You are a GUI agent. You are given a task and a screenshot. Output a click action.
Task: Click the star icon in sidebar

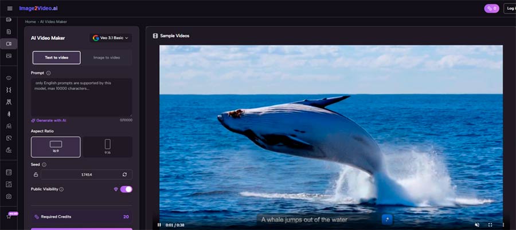[9, 216]
